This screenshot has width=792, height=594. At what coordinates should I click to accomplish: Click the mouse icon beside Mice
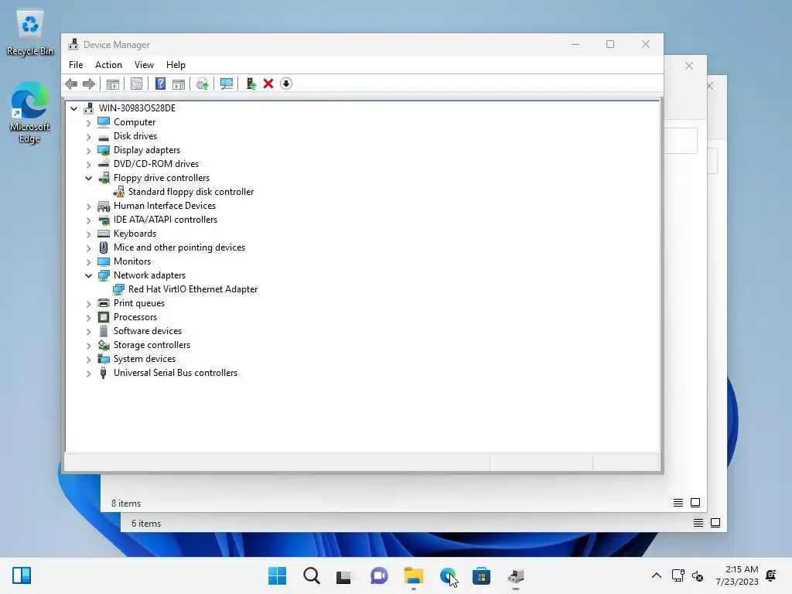104,247
